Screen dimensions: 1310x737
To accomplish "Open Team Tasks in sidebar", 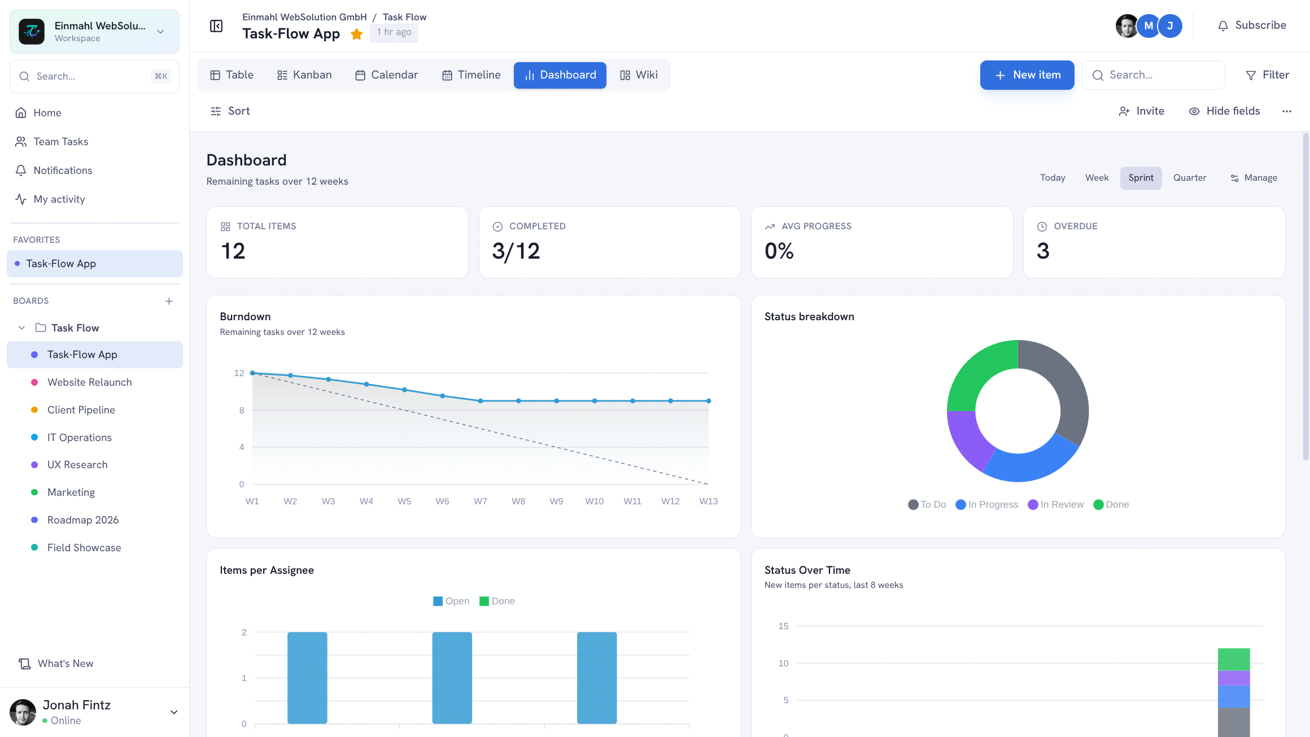I will point(94,142).
